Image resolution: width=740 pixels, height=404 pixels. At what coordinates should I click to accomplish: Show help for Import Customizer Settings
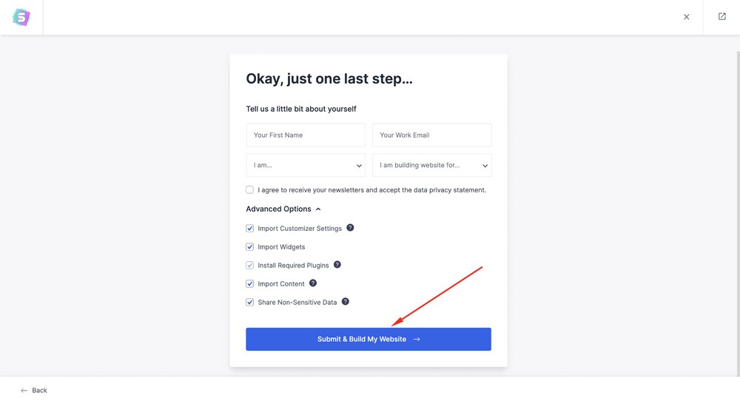pos(350,228)
